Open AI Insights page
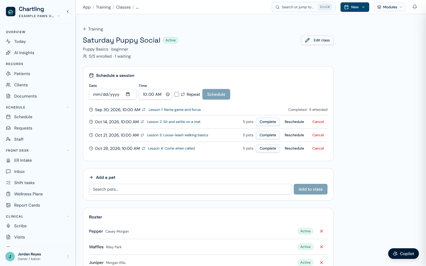Image resolution: width=426 pixels, height=266 pixels. [x=38, y=53]
